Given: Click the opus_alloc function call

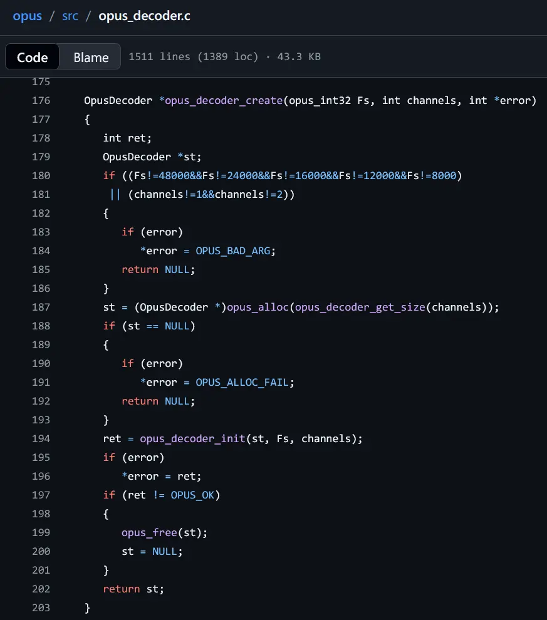Looking at the screenshot, I should pyautogui.click(x=258, y=307).
